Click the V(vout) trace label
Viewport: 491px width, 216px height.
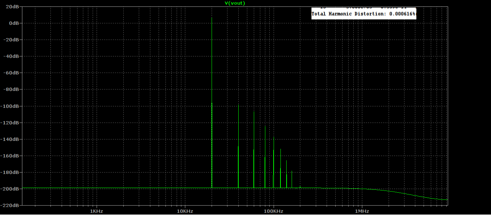[235, 3]
